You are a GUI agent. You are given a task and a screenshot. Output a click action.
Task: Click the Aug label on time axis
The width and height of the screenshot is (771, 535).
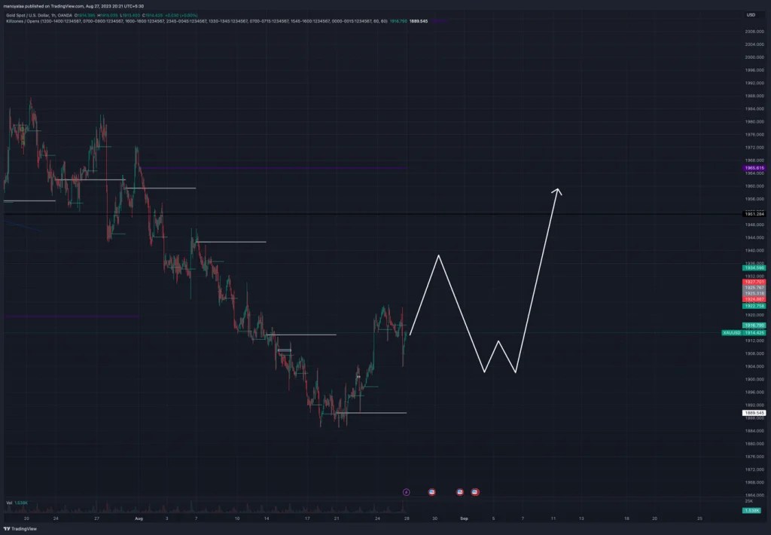click(139, 518)
